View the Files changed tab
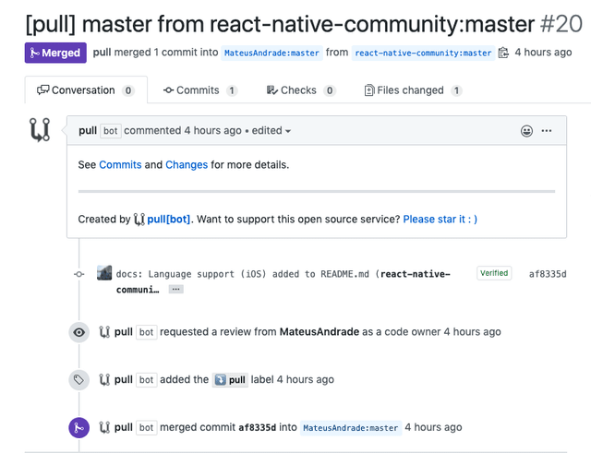Image resolution: width=591 pixels, height=453 pixels. [x=413, y=90]
